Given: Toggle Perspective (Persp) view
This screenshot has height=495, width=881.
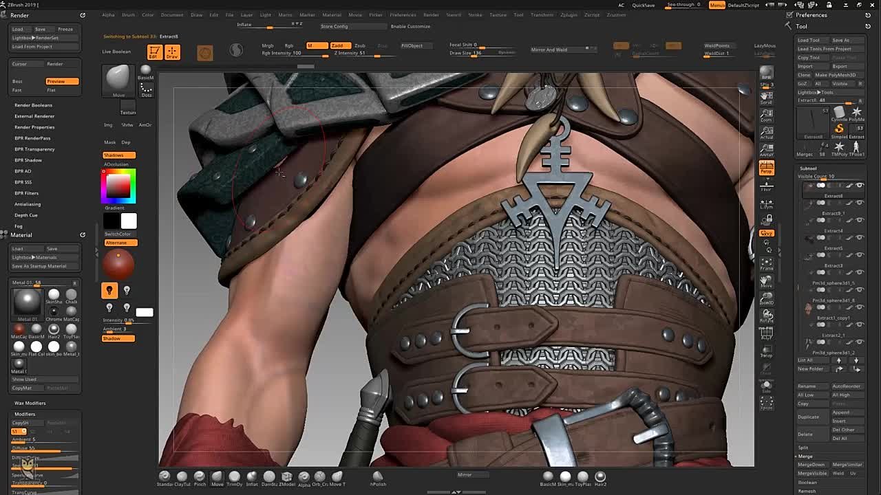Looking at the screenshot, I should click(x=766, y=167).
